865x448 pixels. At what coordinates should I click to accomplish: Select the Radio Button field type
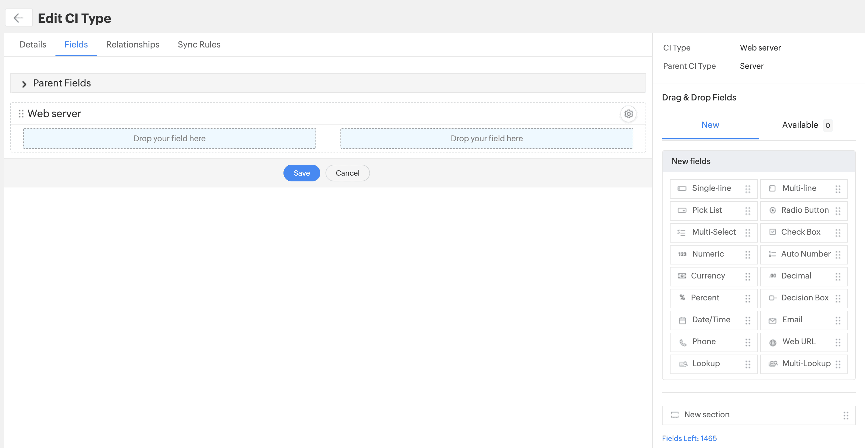click(x=804, y=210)
